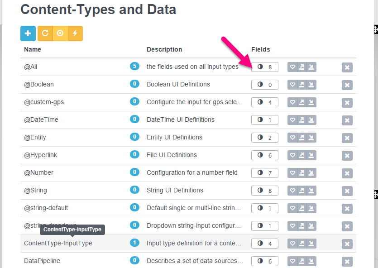Open the Fields view for @Entity
The image size is (378, 268).
(264, 137)
